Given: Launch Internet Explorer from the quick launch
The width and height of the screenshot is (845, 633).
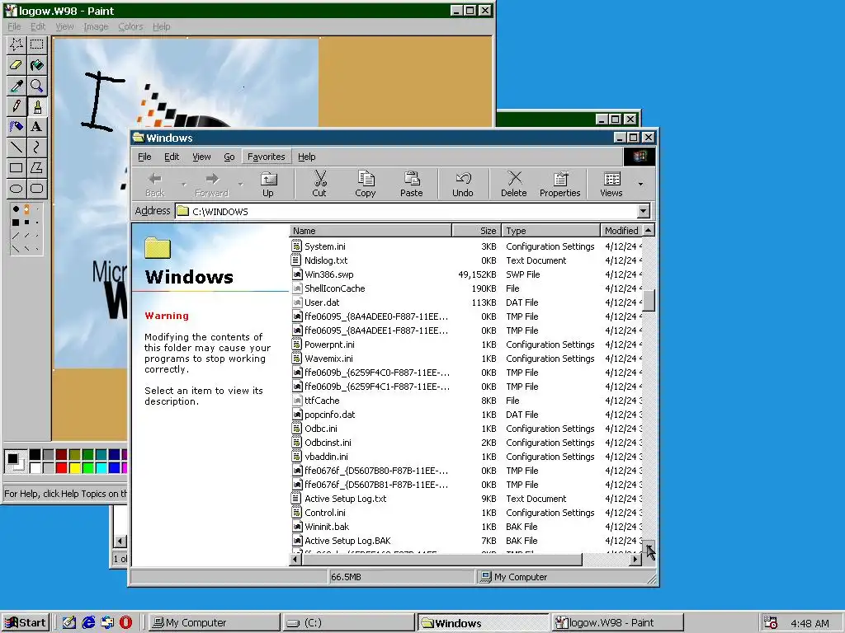Looking at the screenshot, I should click(x=88, y=622).
